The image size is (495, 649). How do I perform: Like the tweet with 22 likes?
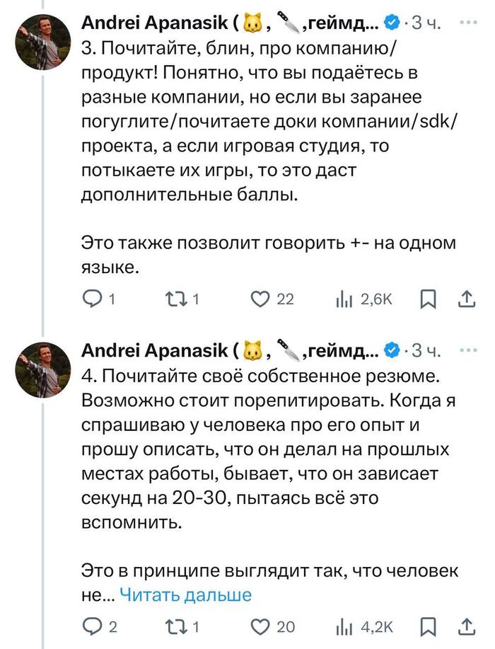261,300
